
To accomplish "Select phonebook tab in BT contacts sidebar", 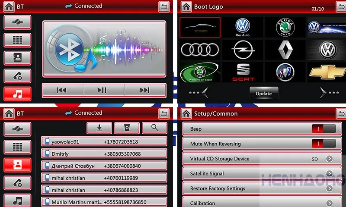I will [17, 165].
